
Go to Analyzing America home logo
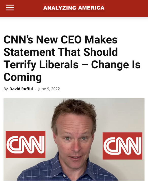(x=74, y=8)
